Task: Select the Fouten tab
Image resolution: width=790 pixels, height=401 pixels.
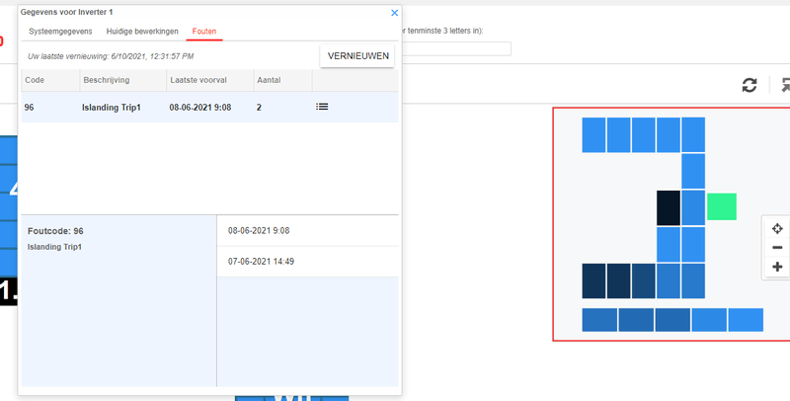Action: [x=204, y=32]
